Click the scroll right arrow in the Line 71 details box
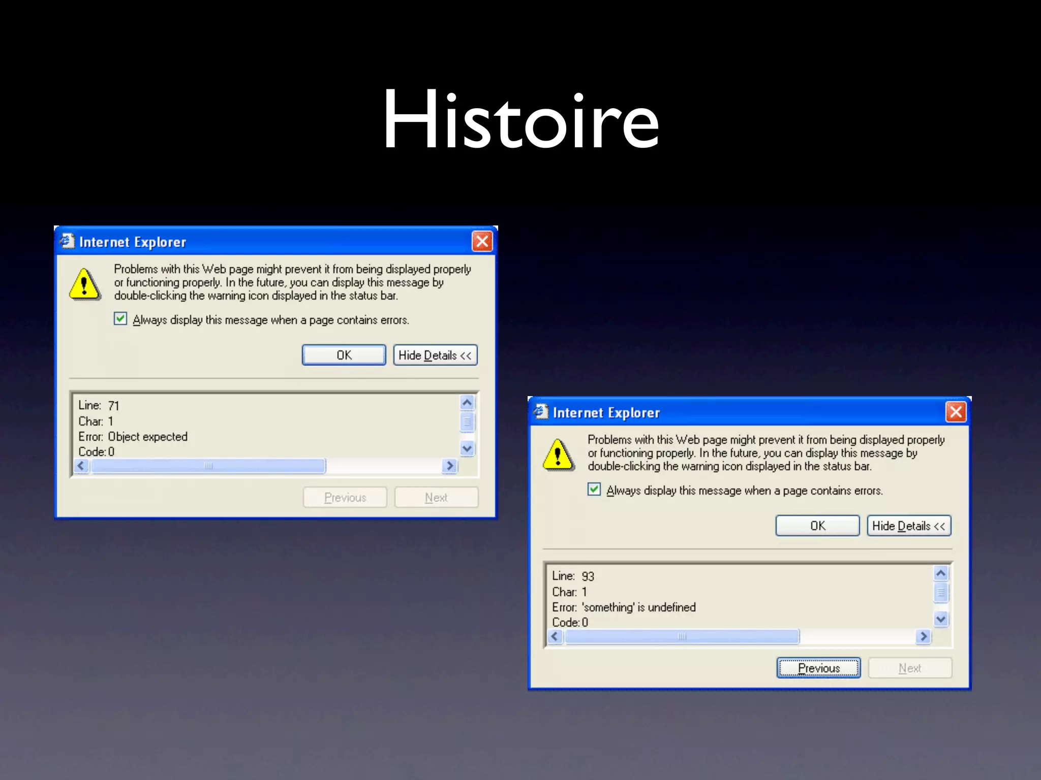Image resolution: width=1041 pixels, height=780 pixels. [449, 466]
